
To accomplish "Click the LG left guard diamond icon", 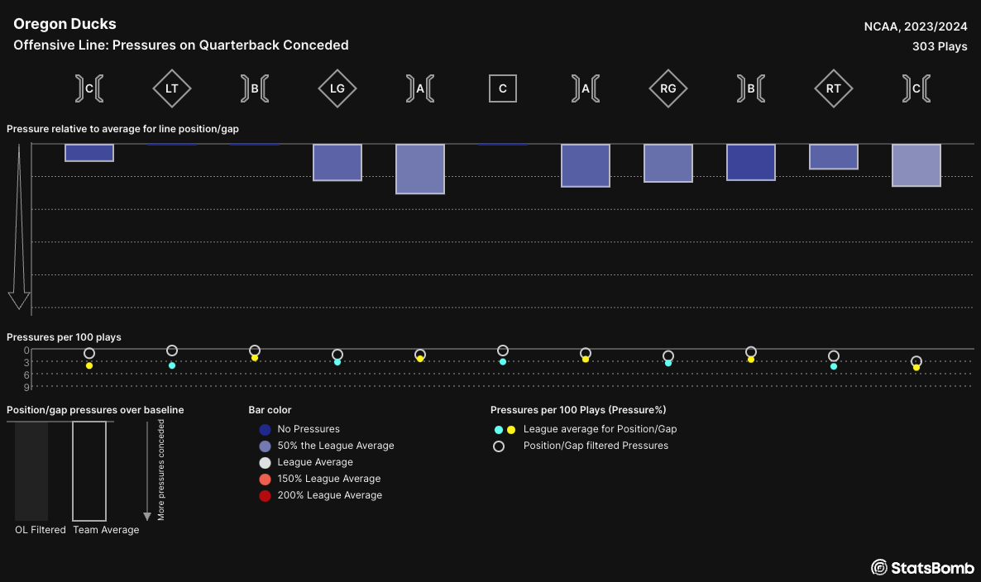I will pos(337,88).
